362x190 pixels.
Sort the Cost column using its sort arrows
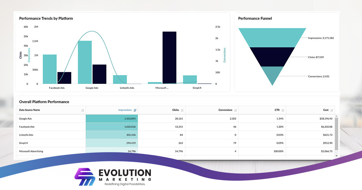click(332, 110)
